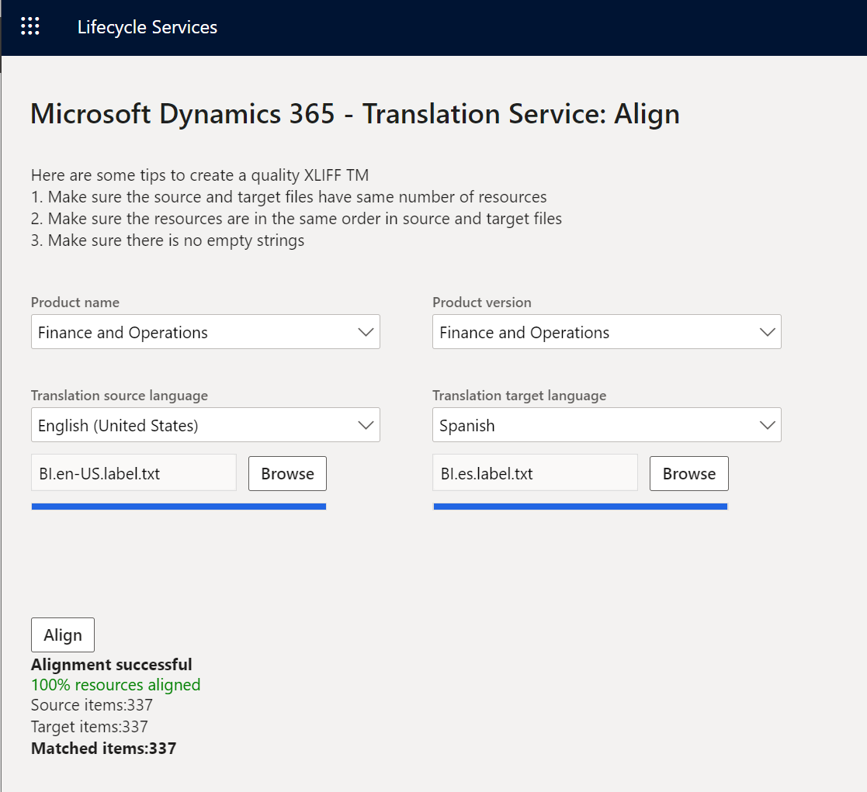Click 'Here are some tips' intro line
Viewport: 867px width, 792px height.
click(x=199, y=175)
